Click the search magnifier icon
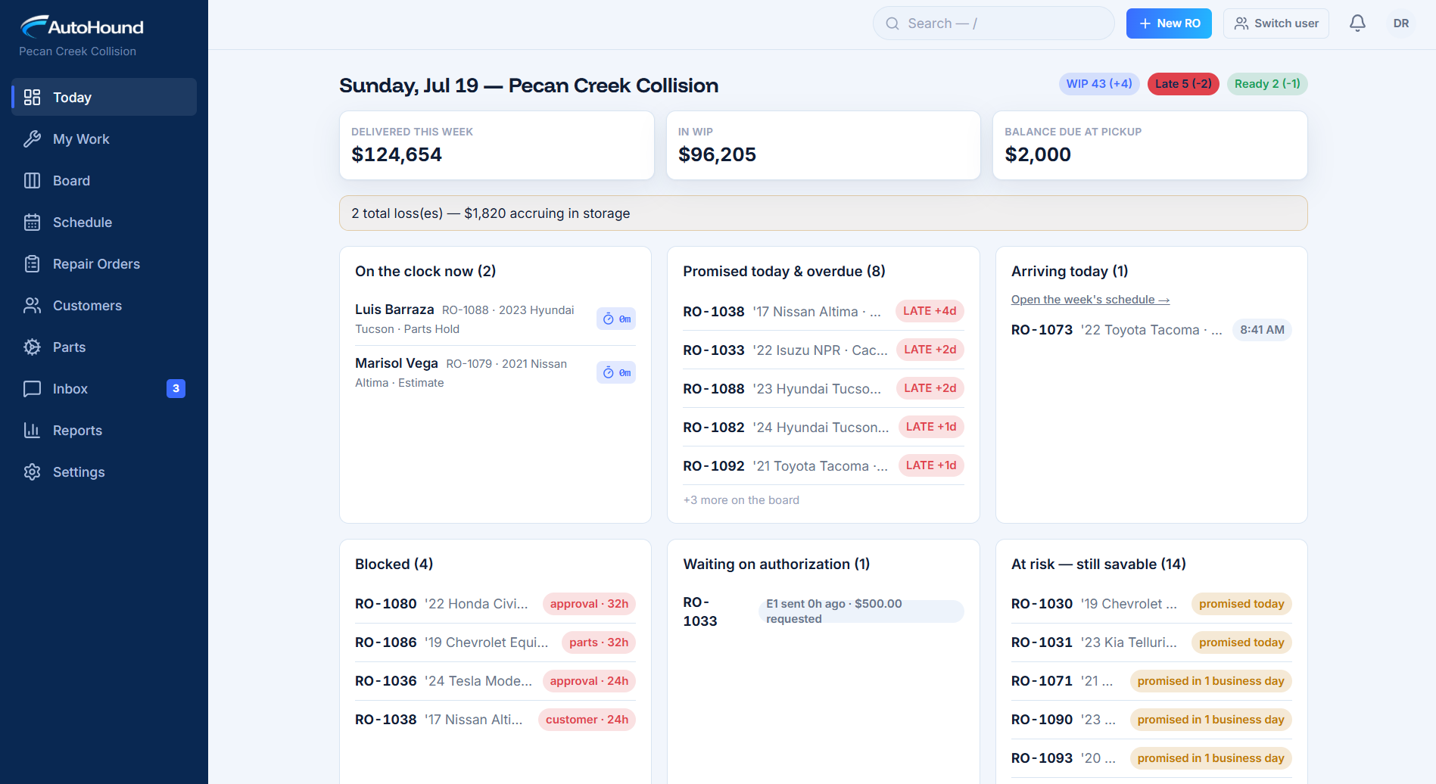1436x784 pixels. click(x=892, y=23)
